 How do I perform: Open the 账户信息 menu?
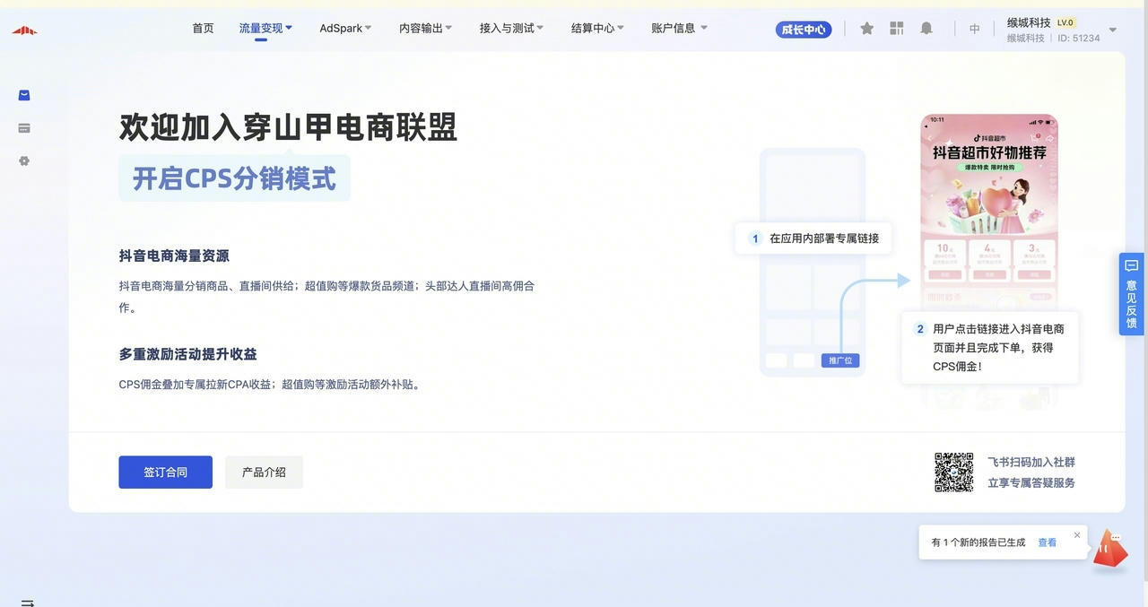(x=679, y=29)
